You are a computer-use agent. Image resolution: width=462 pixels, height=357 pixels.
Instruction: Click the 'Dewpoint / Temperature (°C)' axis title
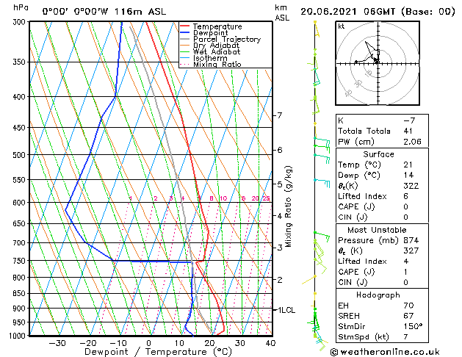pos(158,352)
